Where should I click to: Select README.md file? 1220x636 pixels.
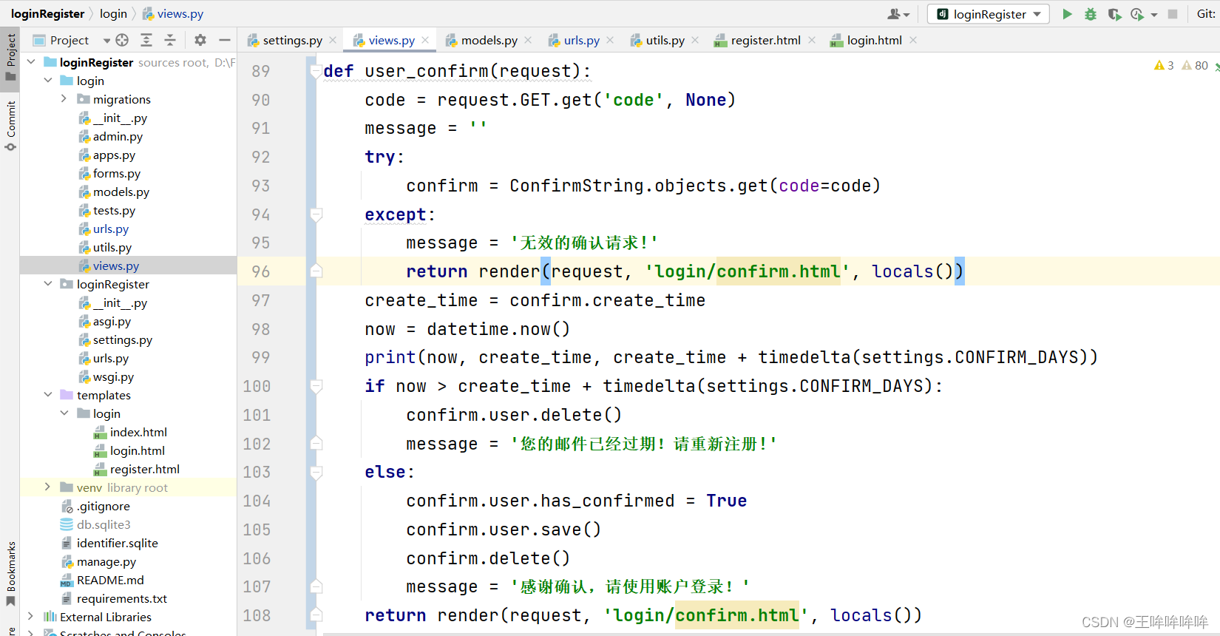110,580
